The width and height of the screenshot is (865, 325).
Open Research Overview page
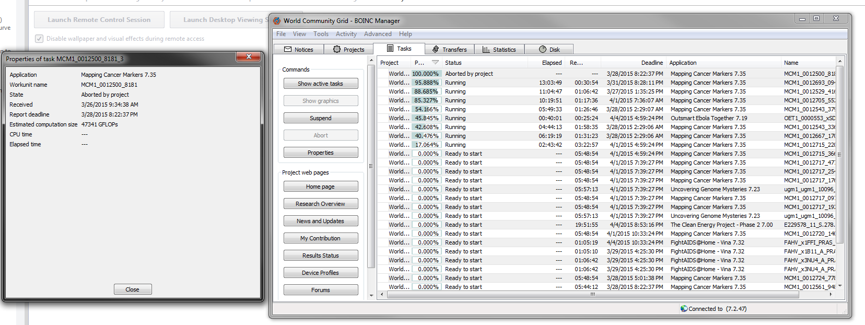[321, 204]
